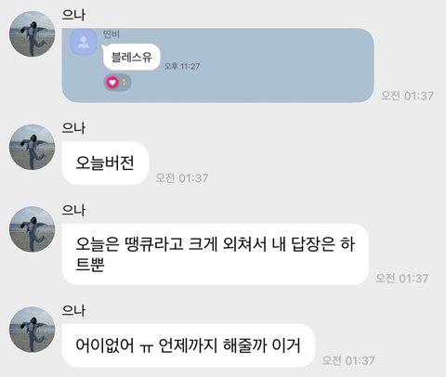The image size is (446, 377).
Task: Click 으나 name above the quoted reply
Action: point(73,15)
